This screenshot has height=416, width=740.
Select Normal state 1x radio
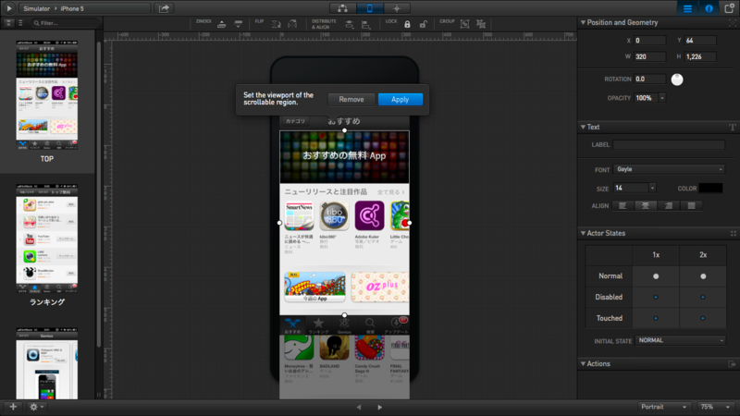click(656, 276)
